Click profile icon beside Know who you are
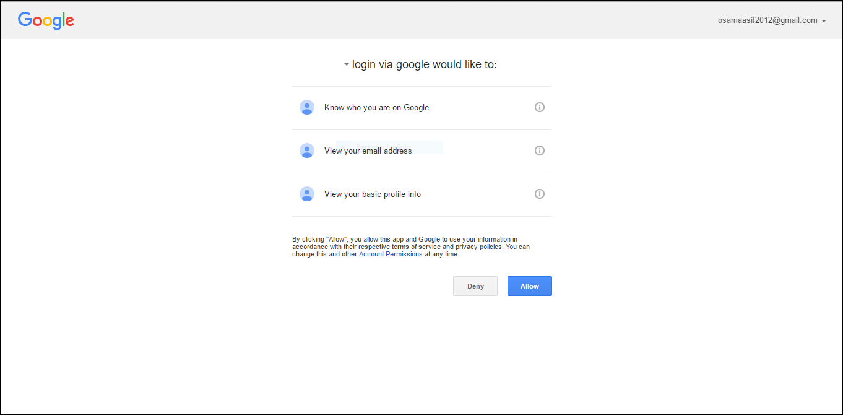Image resolution: width=843 pixels, height=415 pixels. point(307,107)
